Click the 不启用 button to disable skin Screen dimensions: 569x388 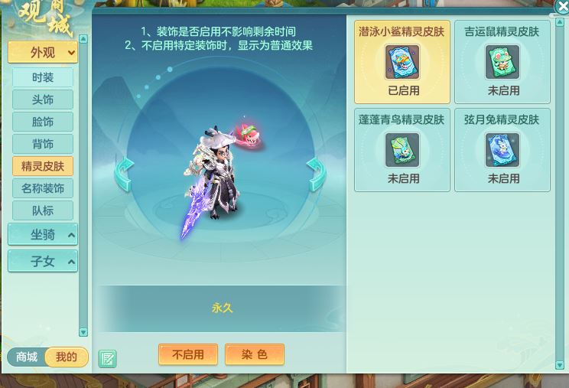[x=188, y=354]
